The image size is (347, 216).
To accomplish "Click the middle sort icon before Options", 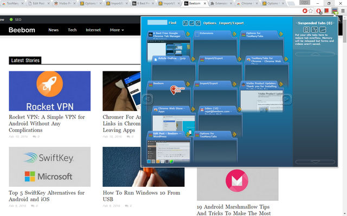I will (x=191, y=23).
